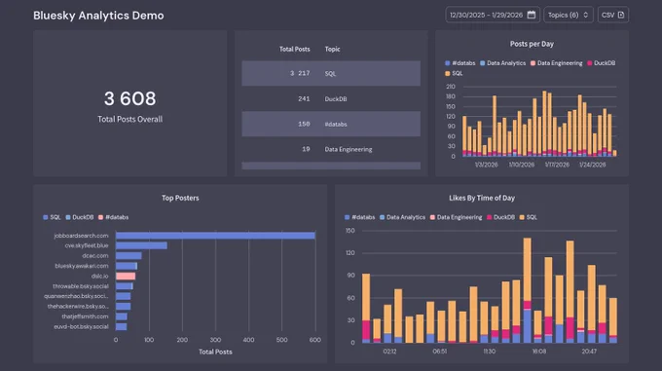The image size is (662, 371).
Task: Toggle DuckDB legend in Top Posters chart
Action: (x=80, y=217)
